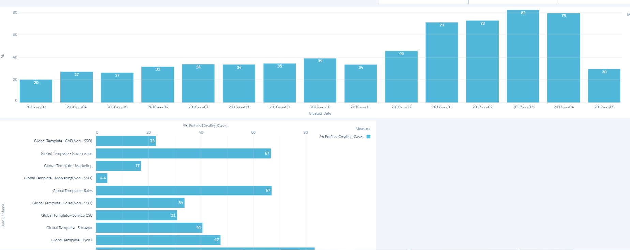Select the Marketing(Non - SSO) bar showing 4.4
The width and height of the screenshot is (630, 250).
[102, 178]
